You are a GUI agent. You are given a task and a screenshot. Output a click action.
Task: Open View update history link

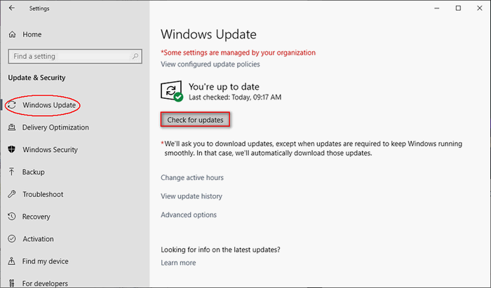pos(191,196)
